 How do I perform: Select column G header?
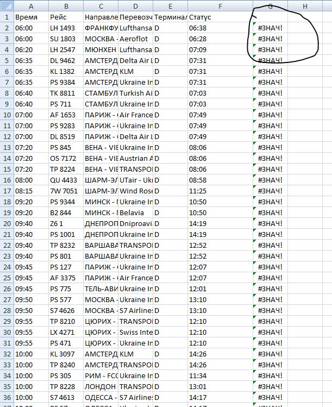270,6
